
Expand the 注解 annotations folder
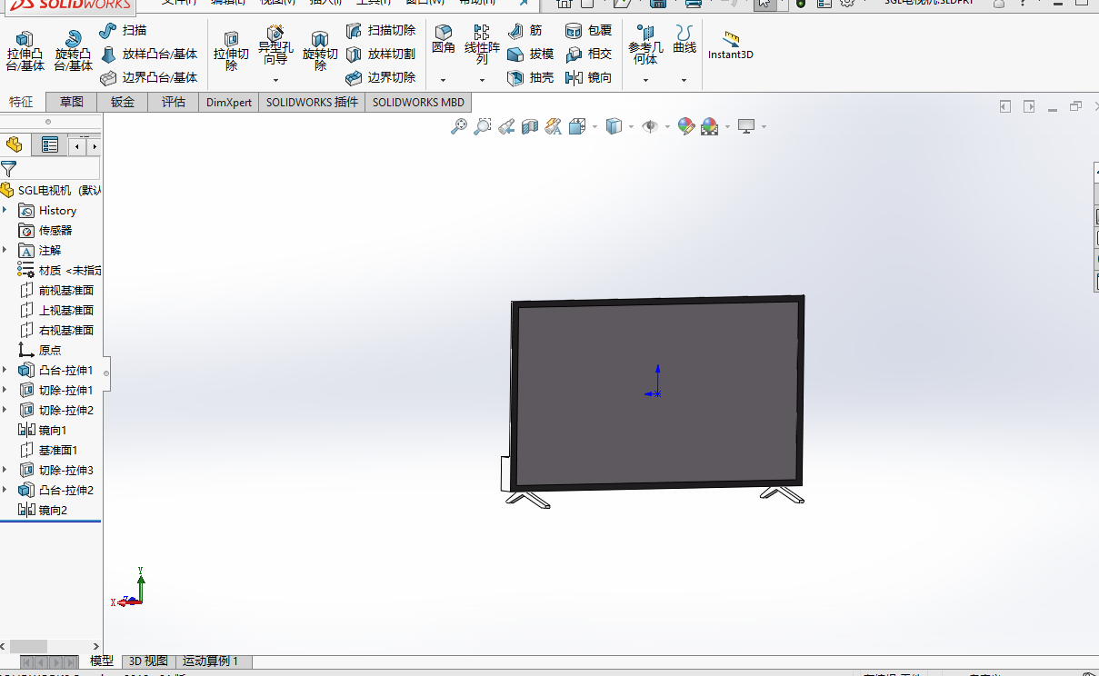pyautogui.click(x=5, y=250)
